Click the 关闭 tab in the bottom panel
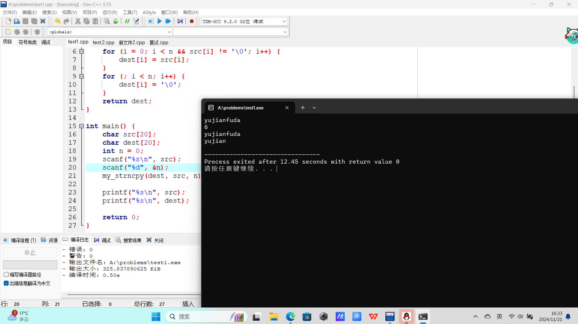The width and height of the screenshot is (578, 324). tap(155, 240)
